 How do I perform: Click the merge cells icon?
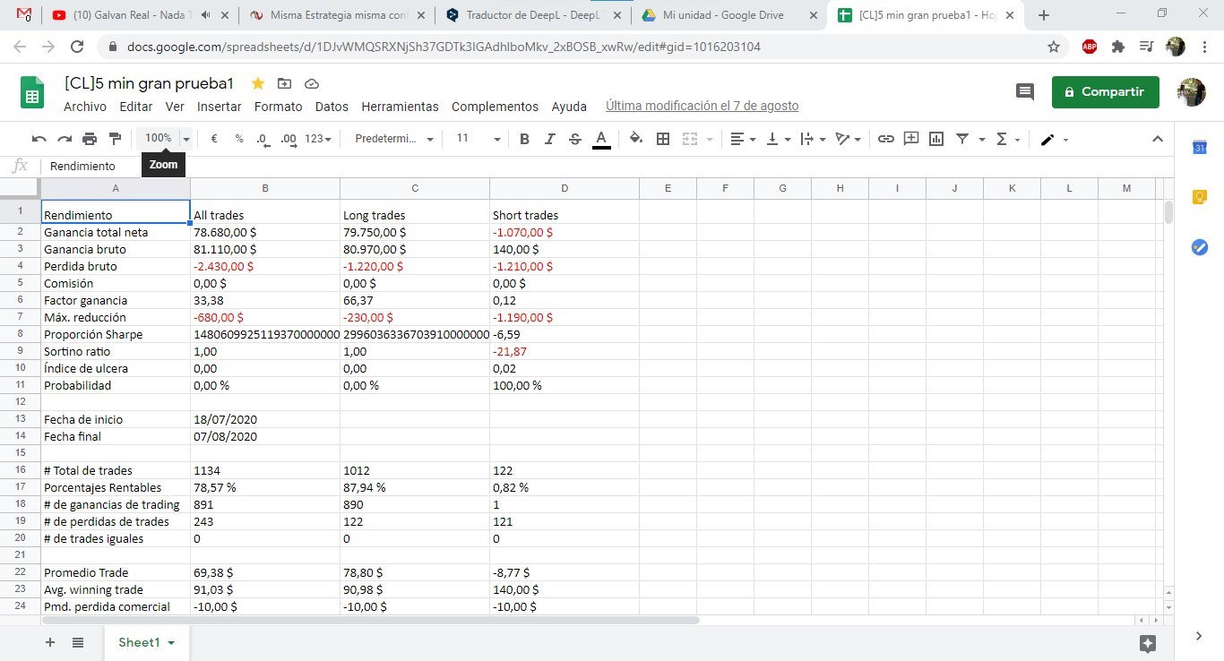click(690, 139)
